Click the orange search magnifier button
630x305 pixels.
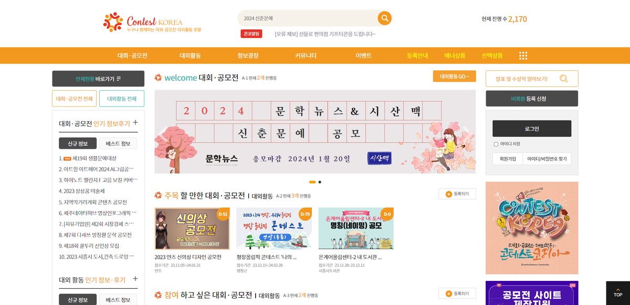[385, 18]
